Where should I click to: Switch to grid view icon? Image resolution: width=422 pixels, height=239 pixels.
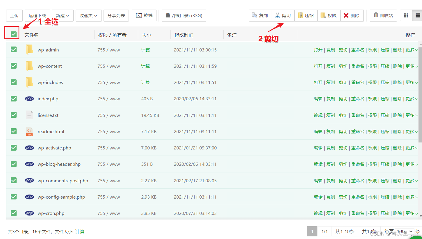click(x=406, y=15)
